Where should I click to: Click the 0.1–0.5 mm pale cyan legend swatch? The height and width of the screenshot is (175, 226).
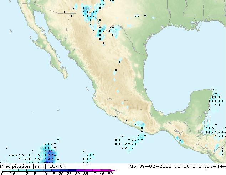click(6, 170)
